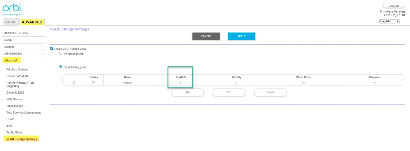Go to Dynamic DNS
The width and height of the screenshot is (410, 151).
pyautogui.click(x=15, y=93)
